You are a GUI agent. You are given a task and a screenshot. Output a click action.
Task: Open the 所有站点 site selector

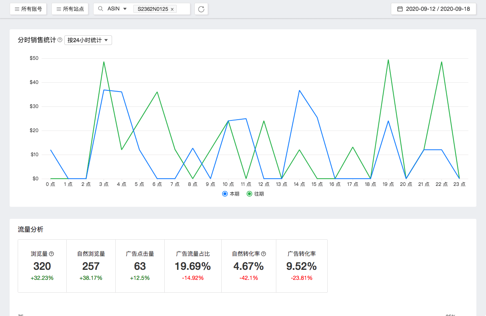[70, 9]
